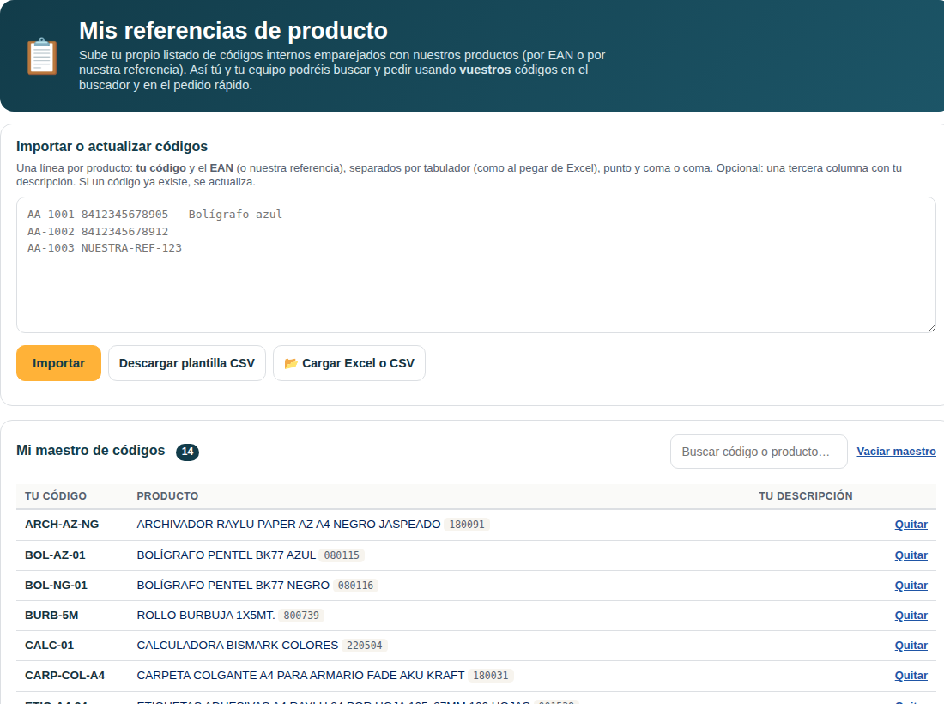Viewport: 944px width, 704px height.
Task: Remove the BOL-AZ-01 code row
Action: (x=911, y=555)
